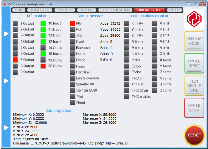208x149 pixels.
Task: Click the Hard limit status LED
Action: pos(72,72)
